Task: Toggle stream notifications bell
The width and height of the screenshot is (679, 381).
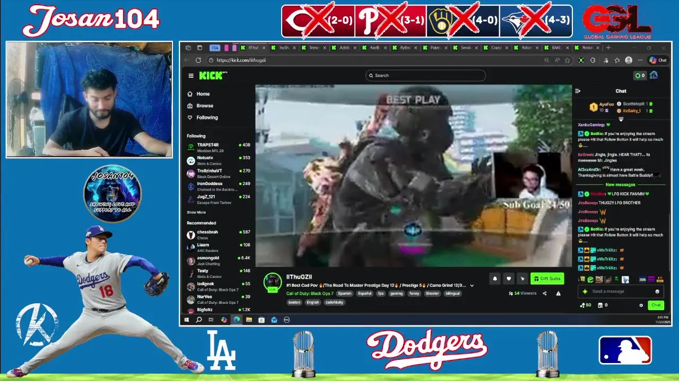Action: pyautogui.click(x=495, y=279)
